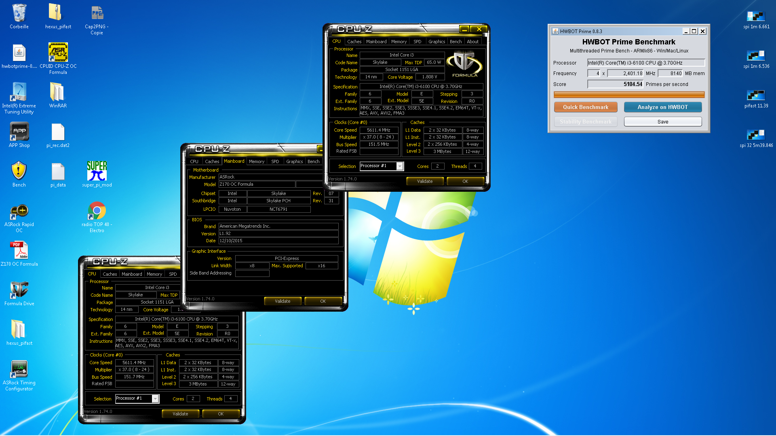Click OK in middle CPU-Z window

pyautogui.click(x=323, y=301)
